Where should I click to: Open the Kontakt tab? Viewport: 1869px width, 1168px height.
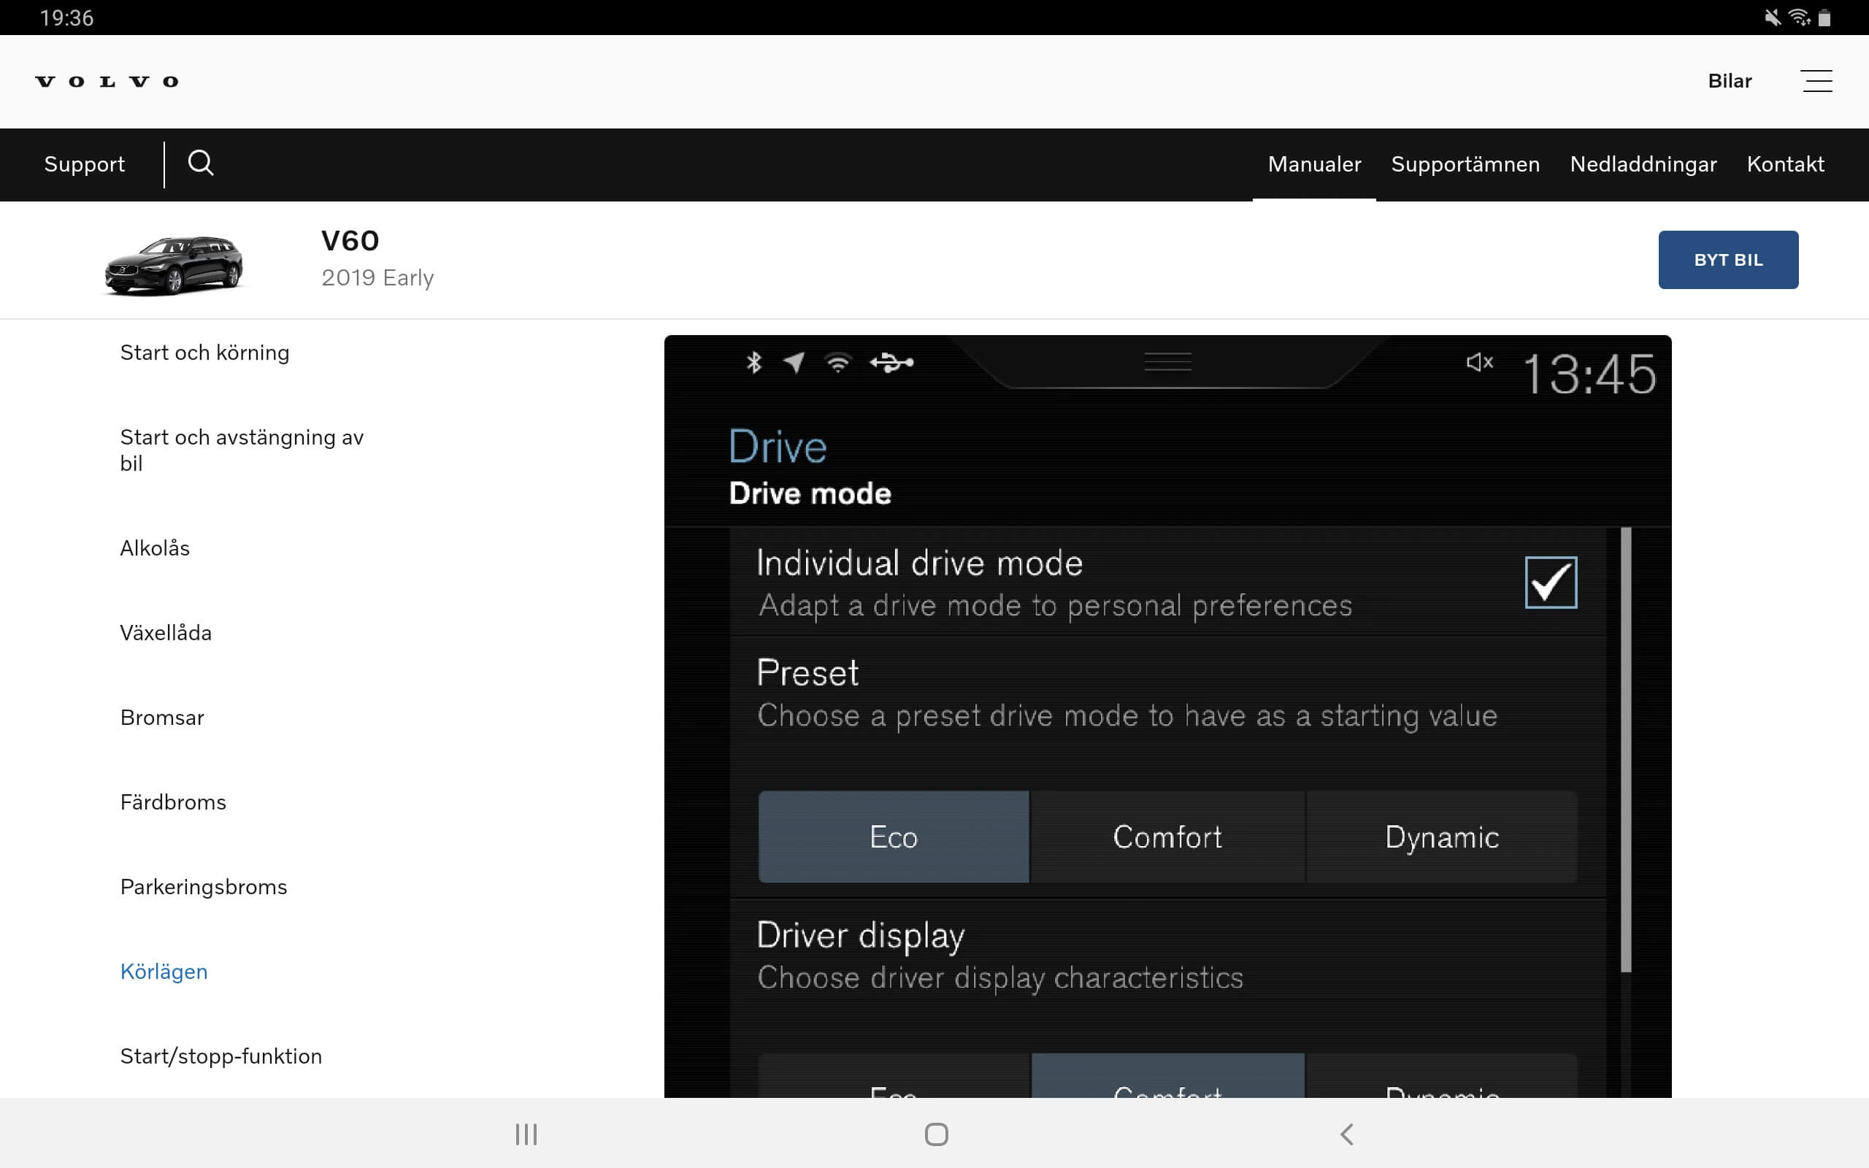[1785, 164]
